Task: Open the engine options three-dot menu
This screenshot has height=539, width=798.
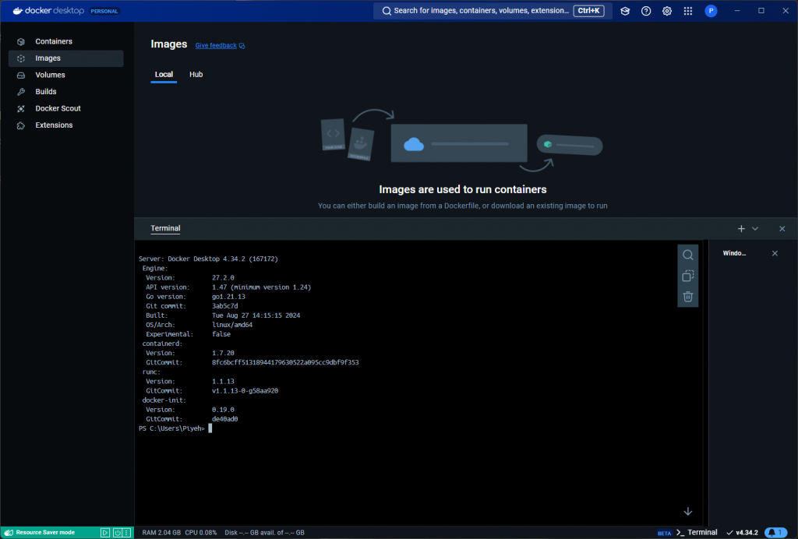Action: pos(127,533)
